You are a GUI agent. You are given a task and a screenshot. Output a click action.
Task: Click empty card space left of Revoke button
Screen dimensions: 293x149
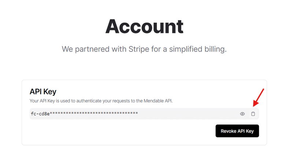[x=121, y=131]
